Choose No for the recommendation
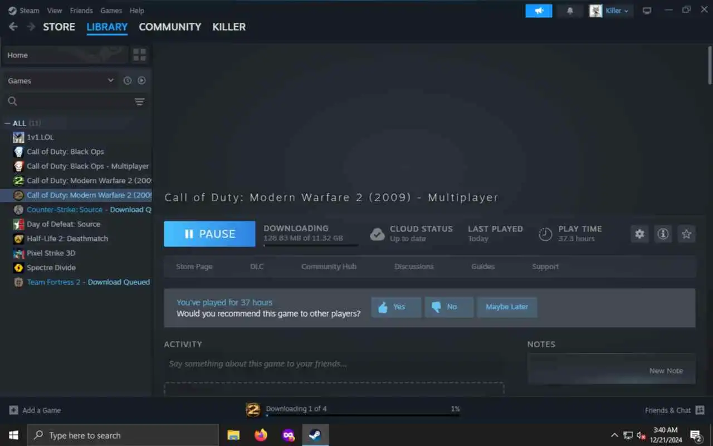713x446 pixels. pyautogui.click(x=449, y=307)
